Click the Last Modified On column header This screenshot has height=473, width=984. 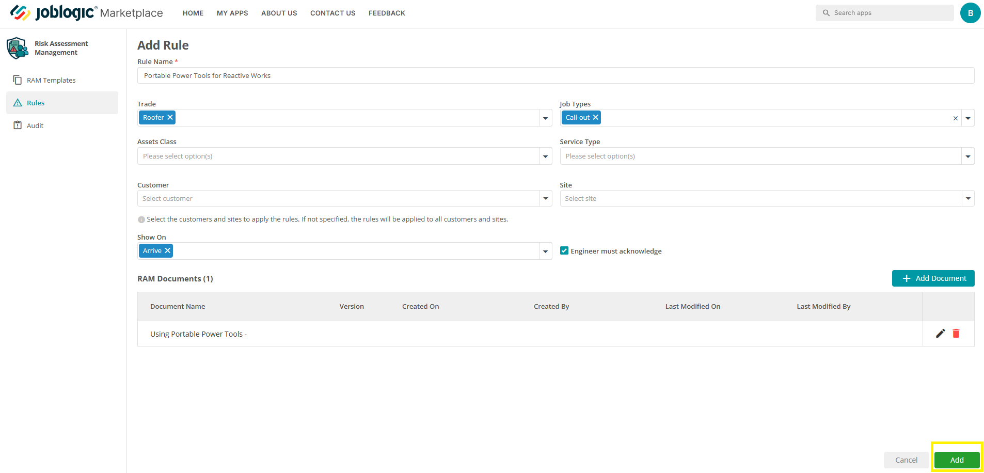click(x=693, y=307)
